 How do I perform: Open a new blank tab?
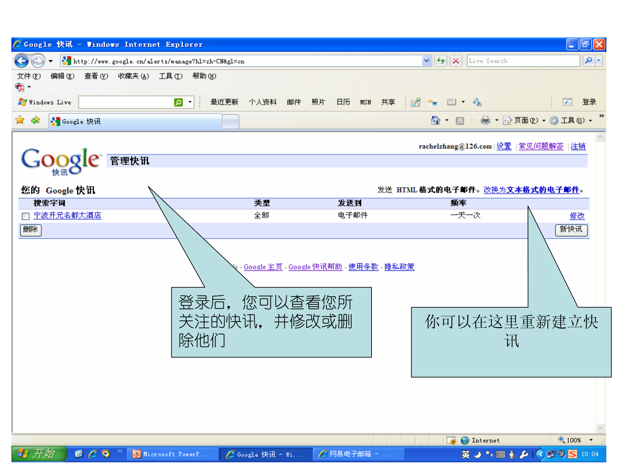coord(230,122)
